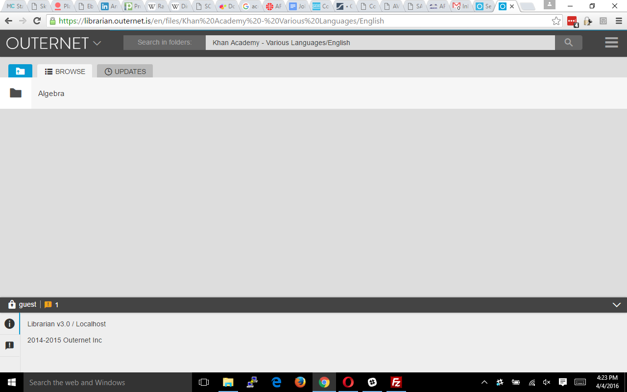Open the Chrome menu button

[x=619, y=21]
